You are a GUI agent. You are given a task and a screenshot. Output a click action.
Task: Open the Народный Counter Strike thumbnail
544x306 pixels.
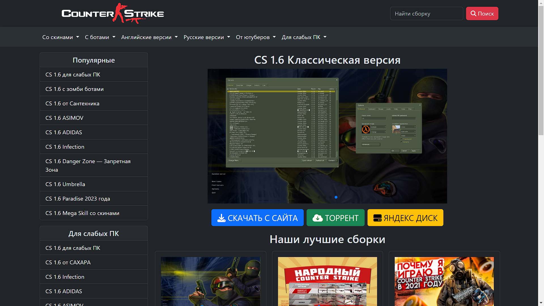click(327, 281)
